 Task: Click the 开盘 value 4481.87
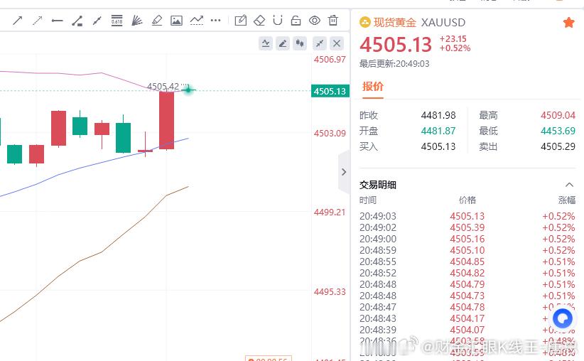point(438,131)
